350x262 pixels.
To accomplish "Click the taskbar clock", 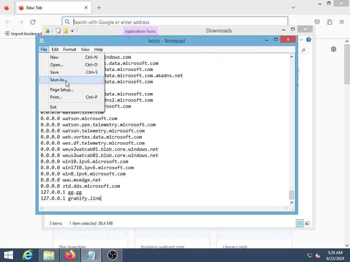I will coord(335,256).
